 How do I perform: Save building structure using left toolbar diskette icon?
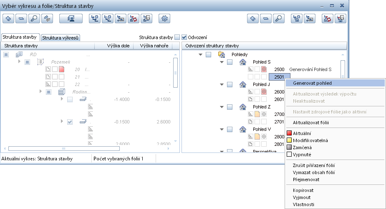pos(146,19)
